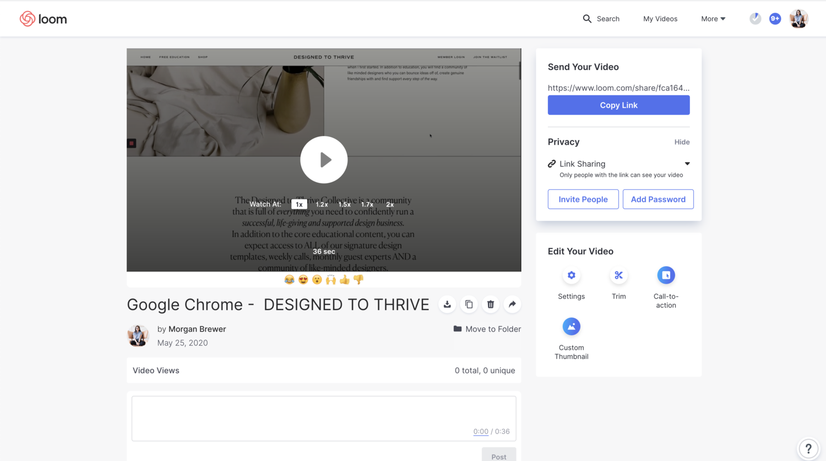This screenshot has width=826, height=461.
Task: Open My Videos page
Action: point(660,19)
